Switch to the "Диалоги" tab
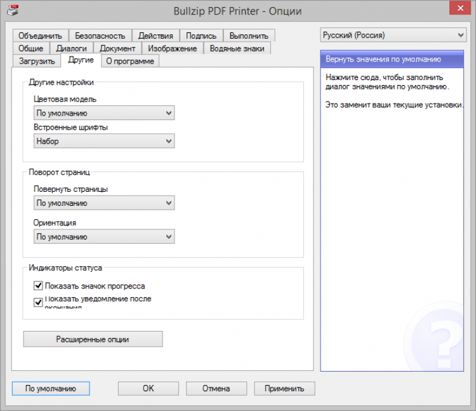 click(72, 48)
